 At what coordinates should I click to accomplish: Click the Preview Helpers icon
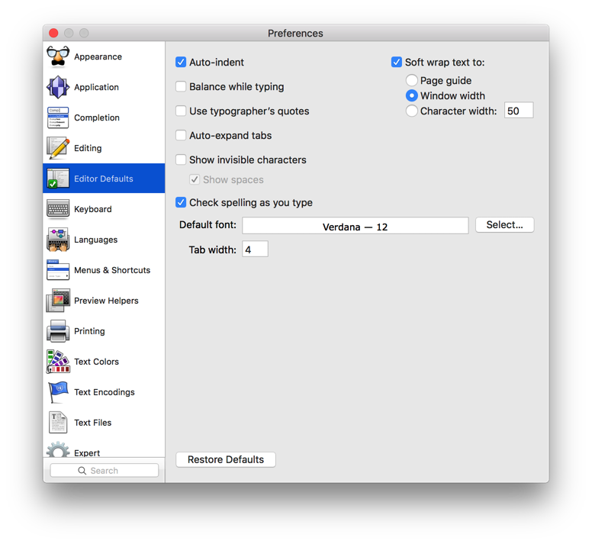[58, 301]
